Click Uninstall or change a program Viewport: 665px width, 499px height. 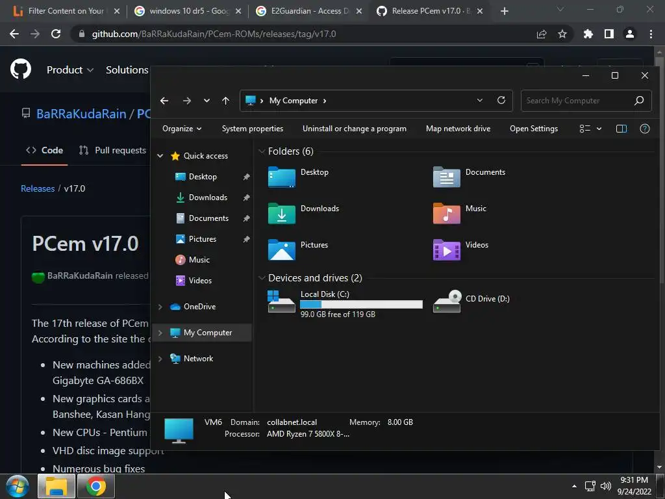pyautogui.click(x=354, y=129)
